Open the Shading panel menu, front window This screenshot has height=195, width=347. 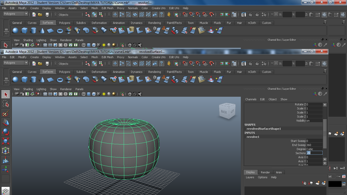28,89
